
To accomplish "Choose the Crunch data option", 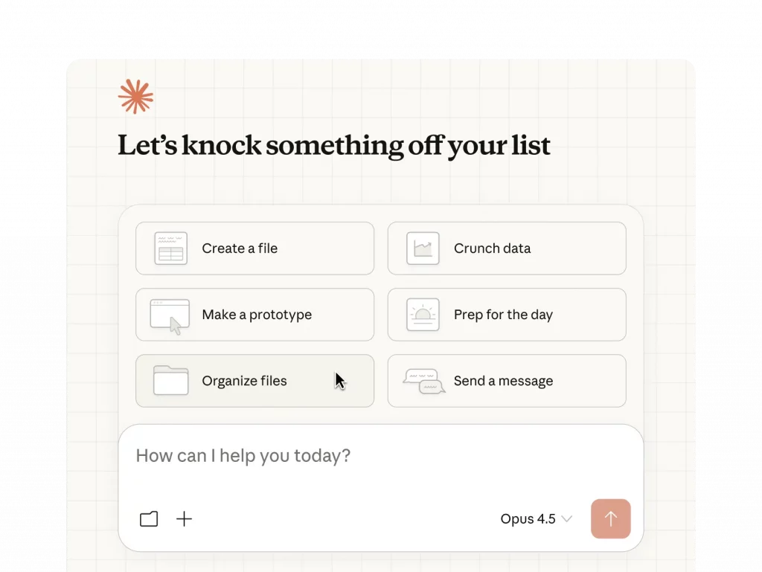I will tap(506, 248).
